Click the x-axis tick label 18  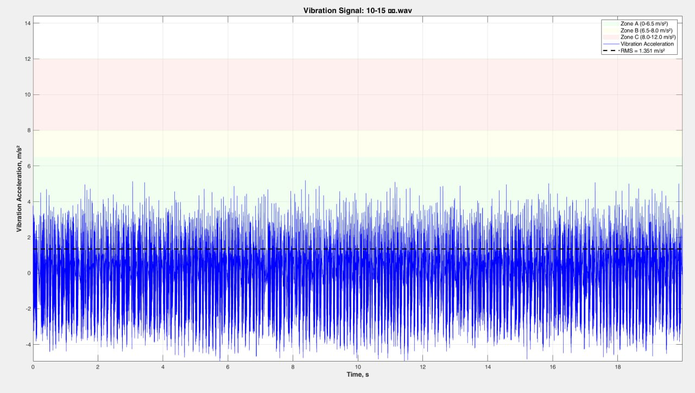pos(617,367)
